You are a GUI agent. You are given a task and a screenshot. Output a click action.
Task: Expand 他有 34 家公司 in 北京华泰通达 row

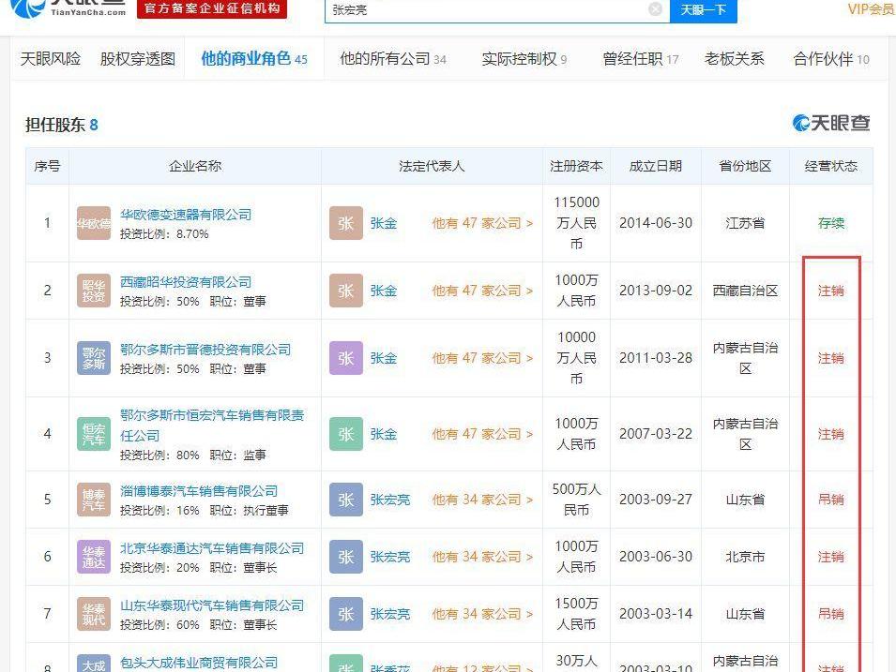482,557
